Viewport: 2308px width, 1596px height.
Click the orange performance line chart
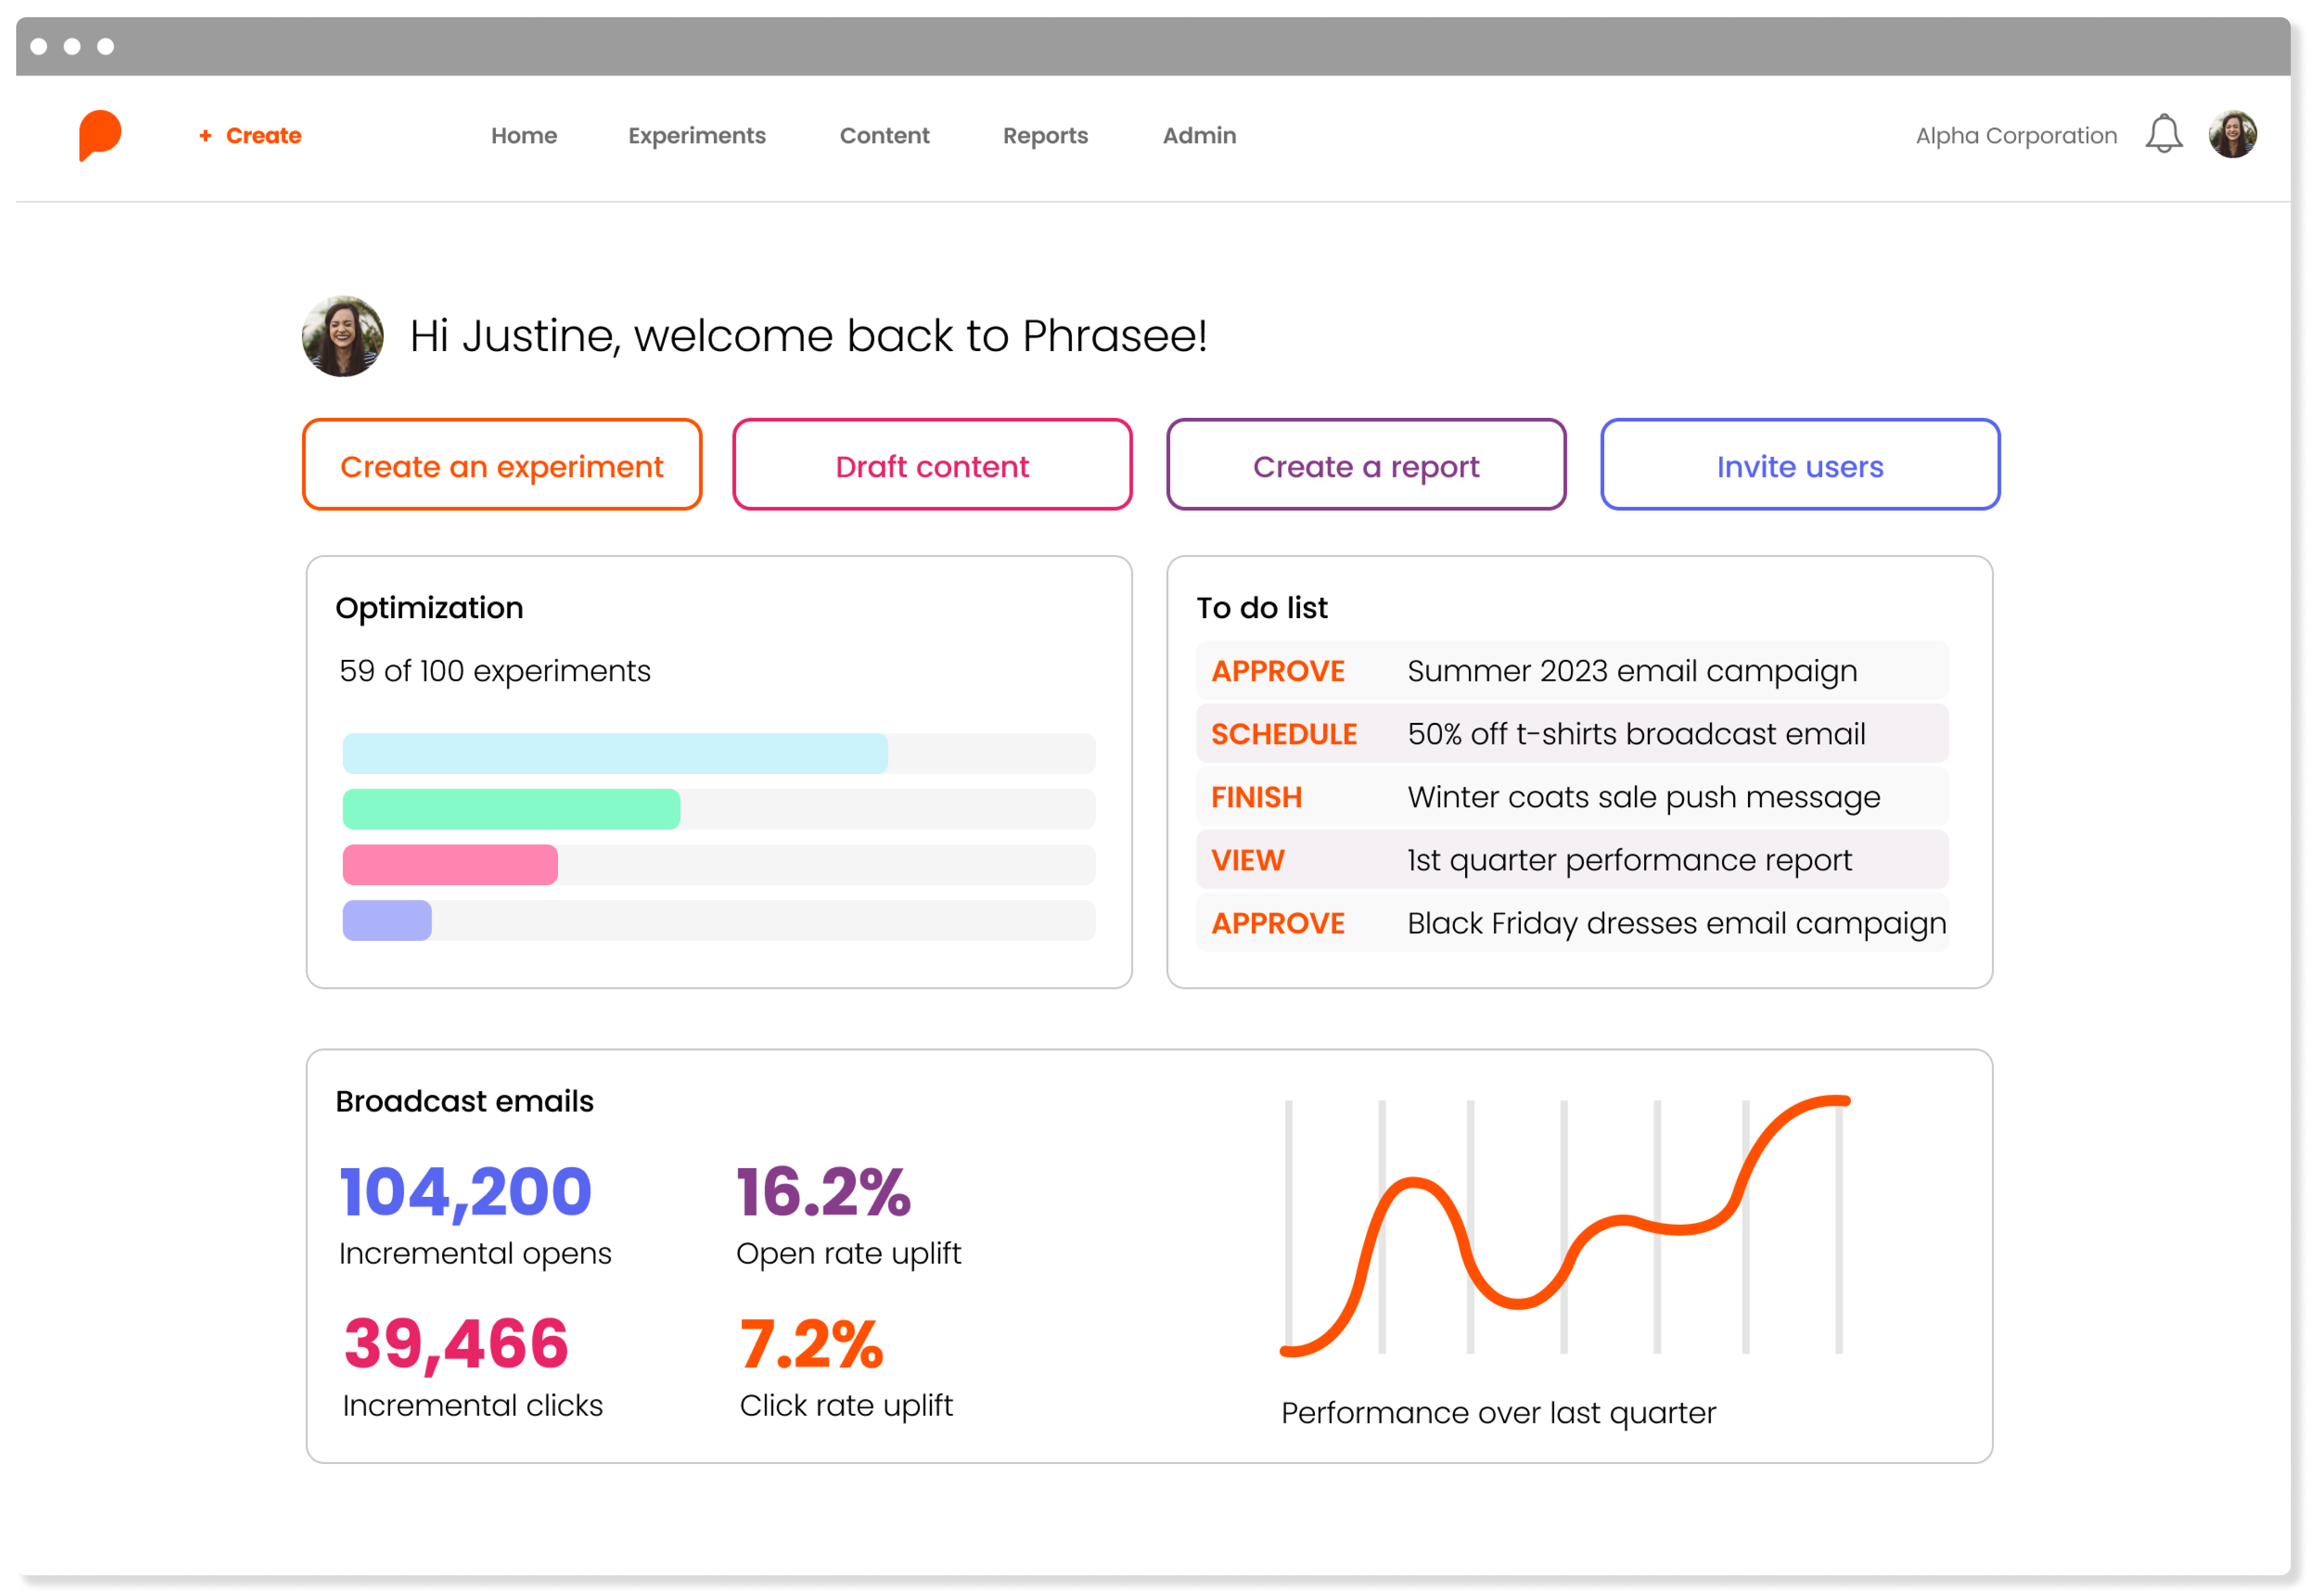click(x=1565, y=1227)
